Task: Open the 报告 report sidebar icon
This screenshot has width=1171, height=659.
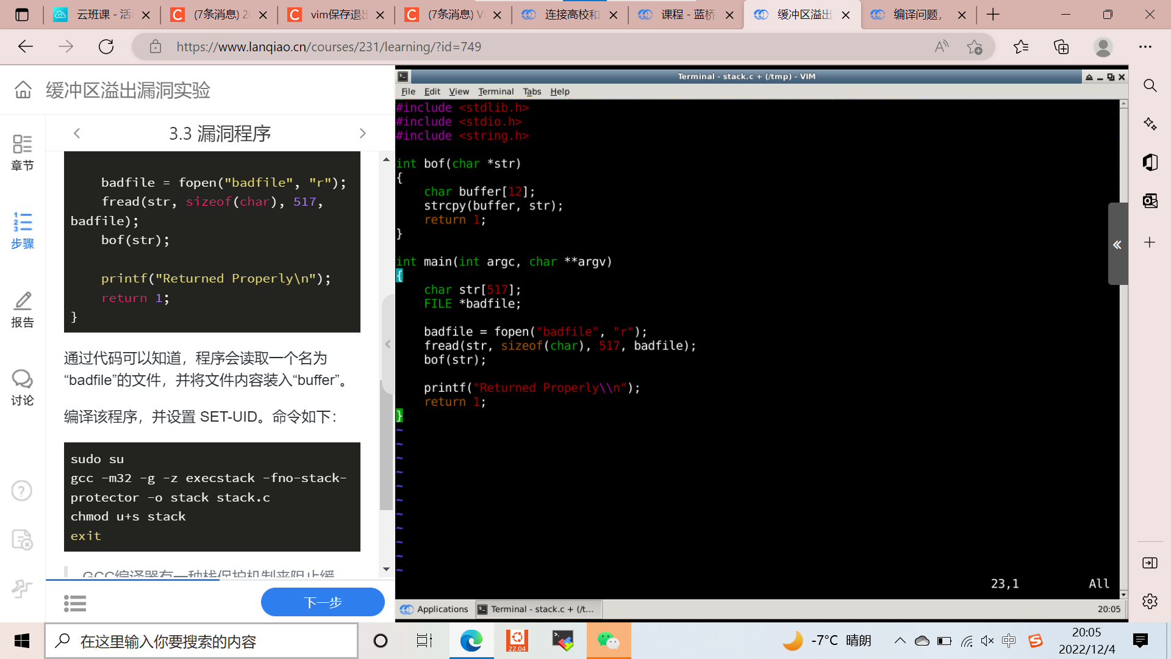Action: [x=23, y=309]
